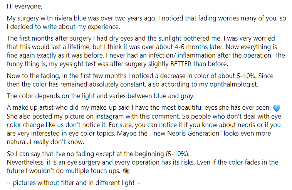Click the "Hi everyone," greeting line
292x190 pixels.
[24, 7]
